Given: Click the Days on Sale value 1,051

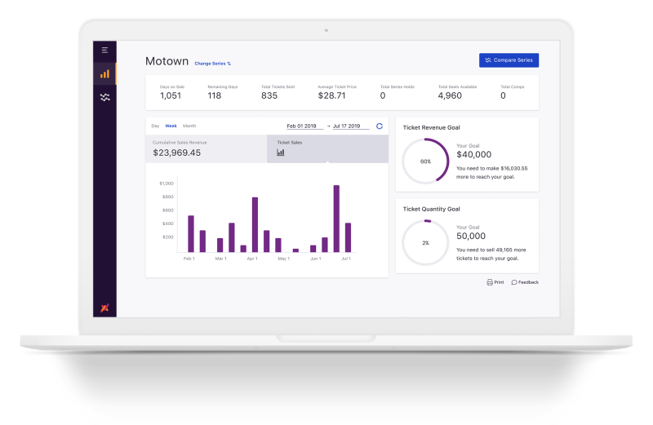Looking at the screenshot, I should click(x=171, y=95).
